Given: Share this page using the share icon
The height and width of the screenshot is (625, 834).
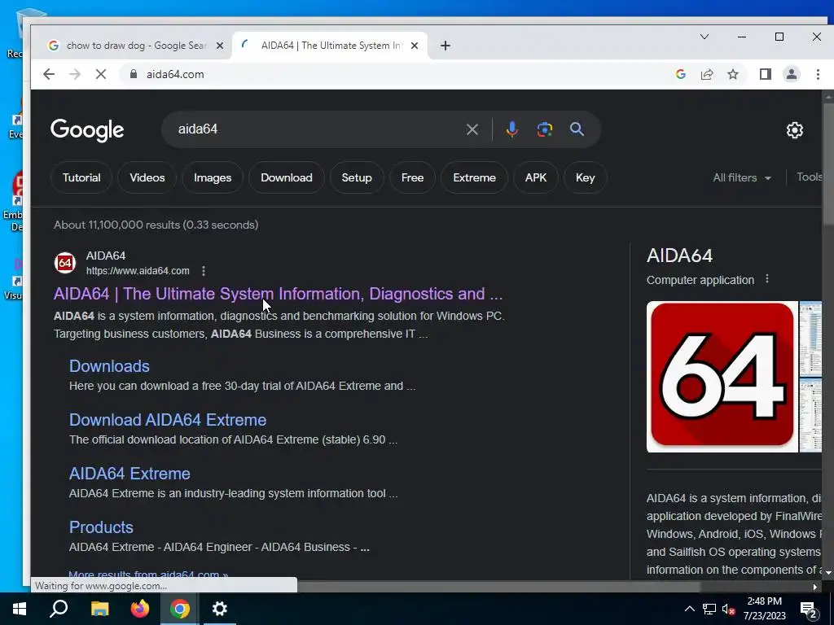Looking at the screenshot, I should 707,74.
